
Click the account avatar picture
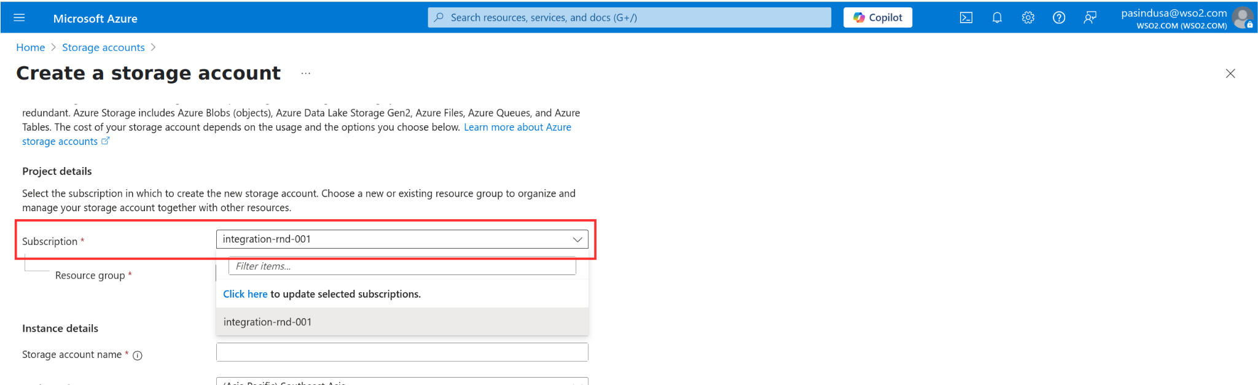tap(1243, 18)
